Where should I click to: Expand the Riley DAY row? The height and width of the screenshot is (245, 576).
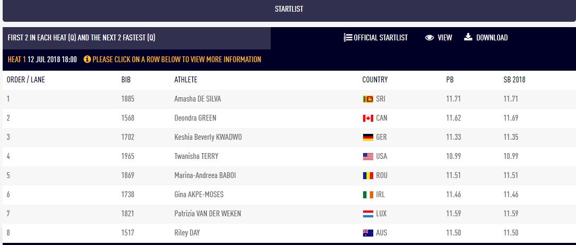289,233
